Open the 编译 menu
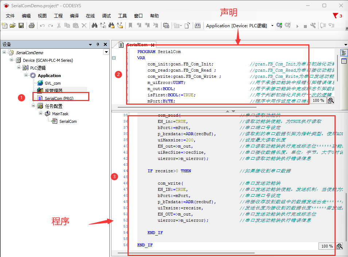348x257 pixels. tap(74, 16)
